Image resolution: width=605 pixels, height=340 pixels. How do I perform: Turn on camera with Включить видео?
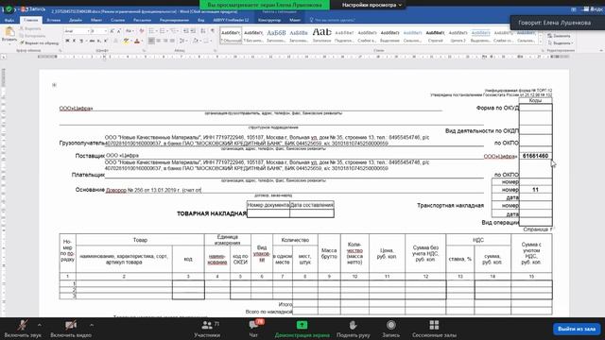(71, 329)
